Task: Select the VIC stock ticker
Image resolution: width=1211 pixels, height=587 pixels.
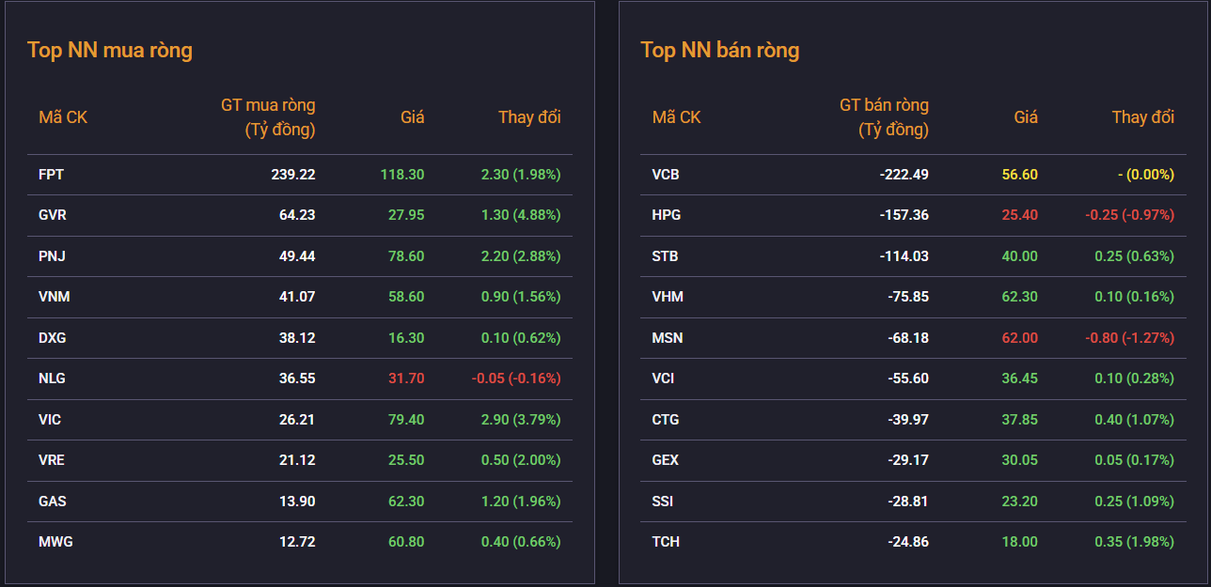Action: 50,420
